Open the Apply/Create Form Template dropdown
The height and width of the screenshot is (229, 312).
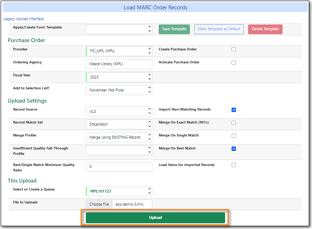click(x=118, y=29)
